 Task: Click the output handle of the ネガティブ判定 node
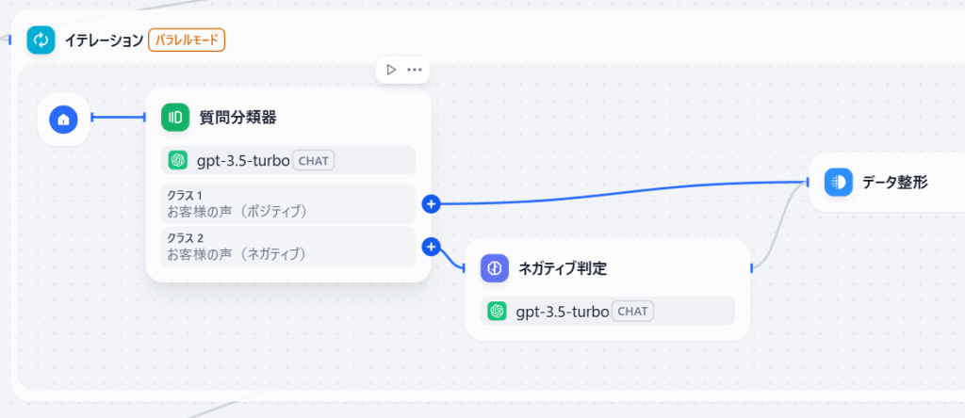tap(751, 268)
